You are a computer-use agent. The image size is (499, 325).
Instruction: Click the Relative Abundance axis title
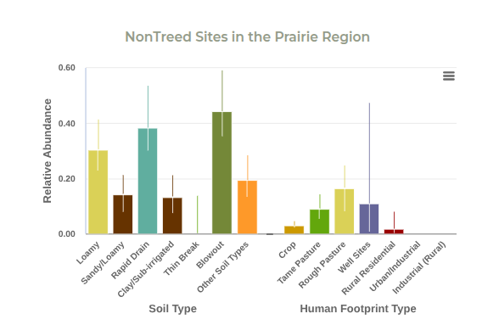[48, 151]
